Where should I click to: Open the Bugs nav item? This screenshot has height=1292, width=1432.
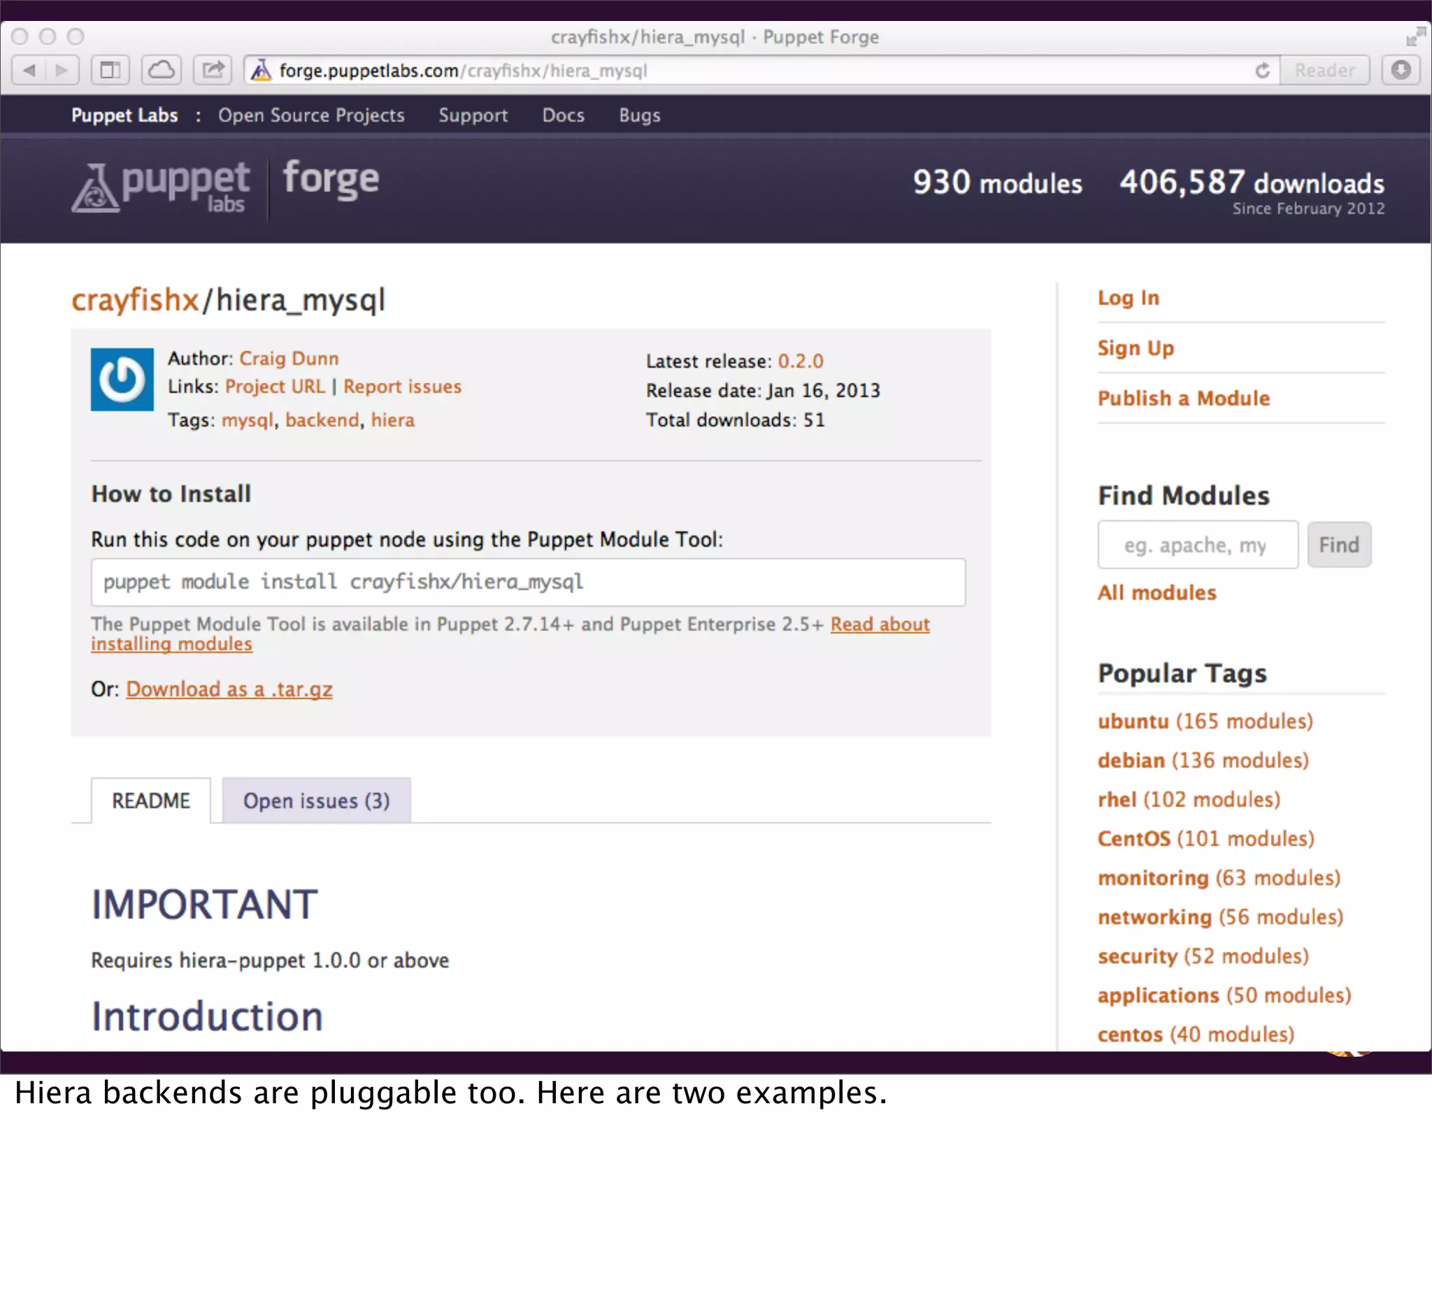(x=639, y=115)
